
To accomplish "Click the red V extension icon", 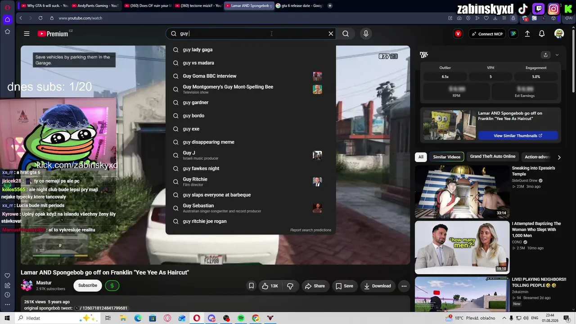I will click(x=458, y=34).
